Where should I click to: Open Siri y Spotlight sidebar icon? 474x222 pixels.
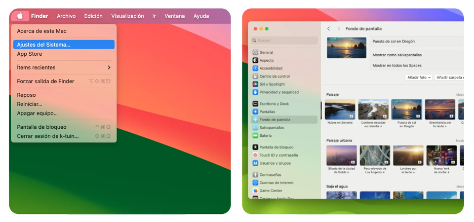255,84
